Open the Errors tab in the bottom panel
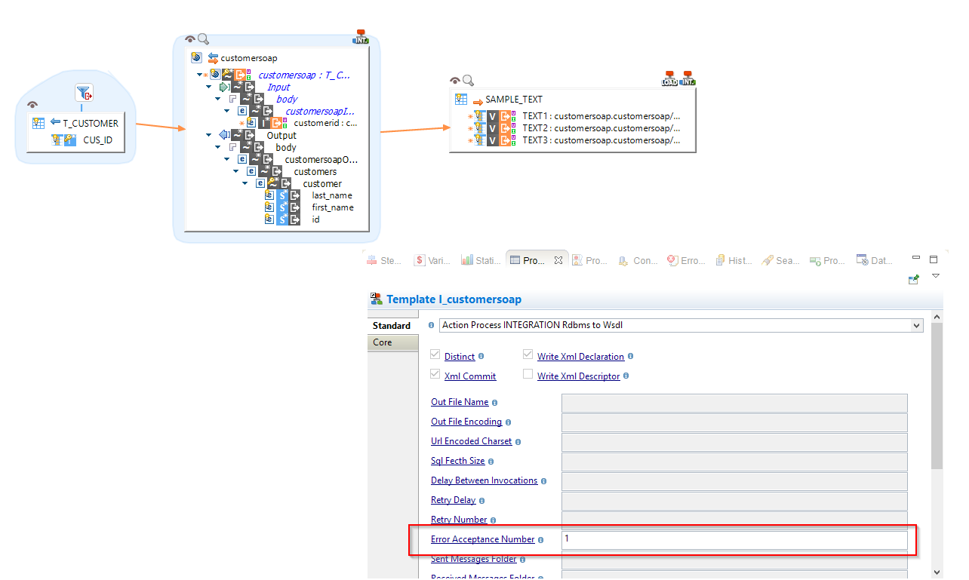The image size is (969, 580). 685,260
